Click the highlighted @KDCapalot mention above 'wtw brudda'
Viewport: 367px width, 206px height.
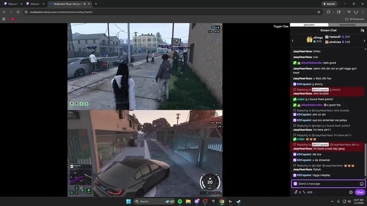click(320, 90)
